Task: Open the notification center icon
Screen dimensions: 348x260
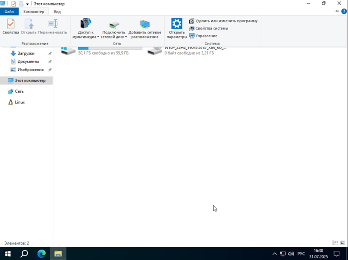Action: coord(337,254)
